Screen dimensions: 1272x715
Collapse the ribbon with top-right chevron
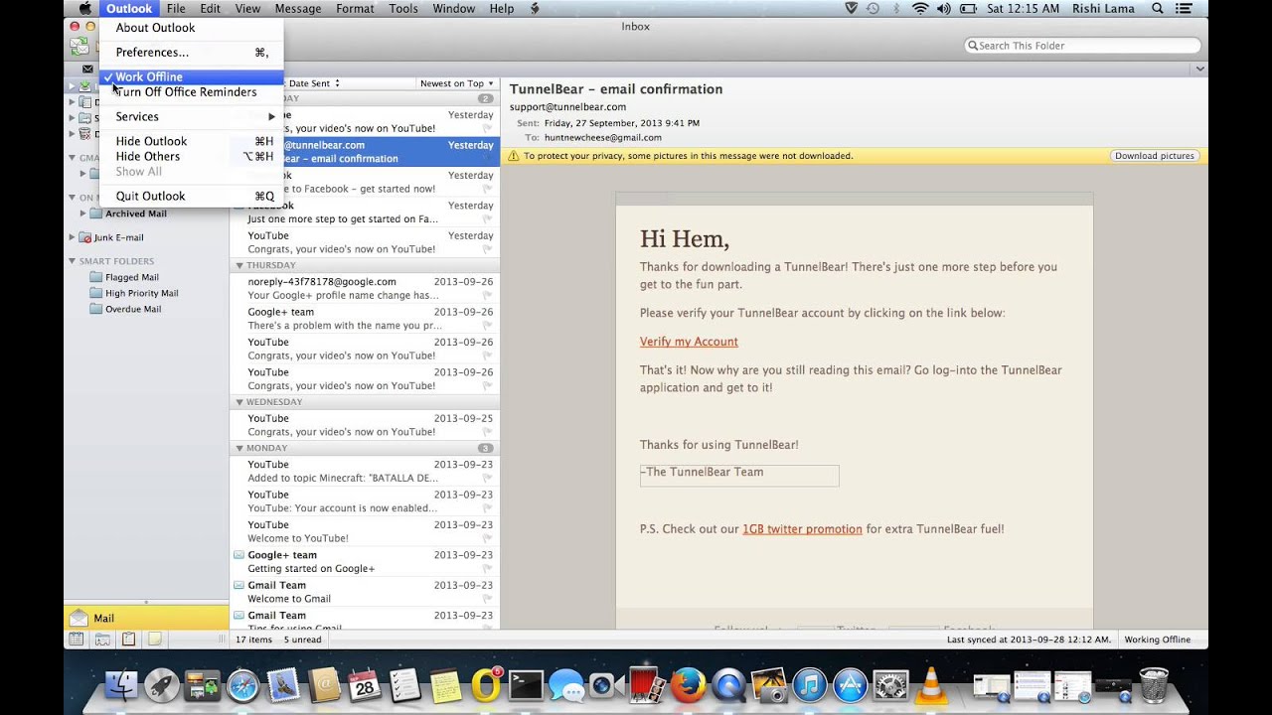click(1199, 69)
